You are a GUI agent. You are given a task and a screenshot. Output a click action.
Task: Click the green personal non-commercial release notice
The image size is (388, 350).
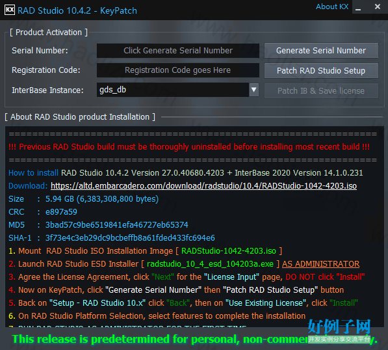pyautogui.click(x=194, y=339)
